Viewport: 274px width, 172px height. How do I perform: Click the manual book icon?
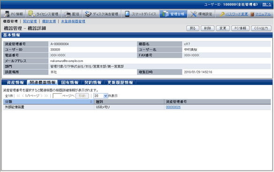[252, 14]
